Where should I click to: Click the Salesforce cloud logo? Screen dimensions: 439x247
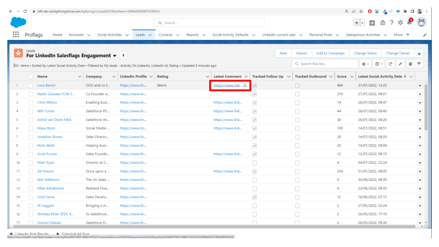(18, 22)
